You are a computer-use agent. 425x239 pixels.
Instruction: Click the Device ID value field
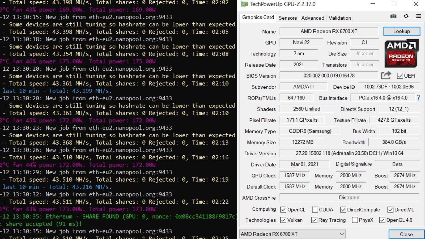[x=389, y=87]
